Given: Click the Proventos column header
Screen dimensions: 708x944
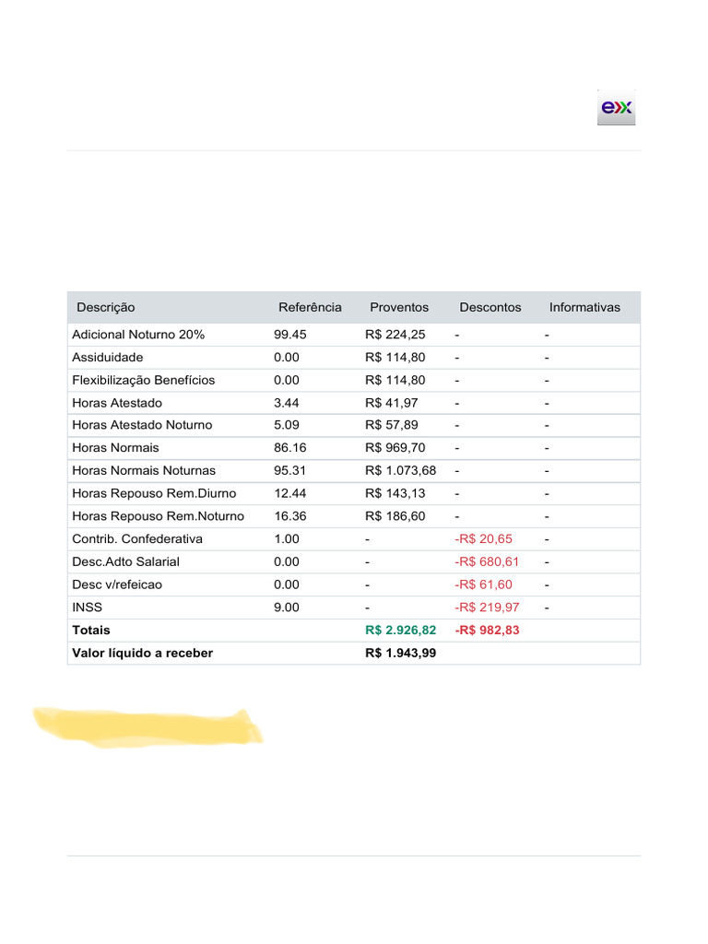Looking at the screenshot, I should tap(399, 307).
